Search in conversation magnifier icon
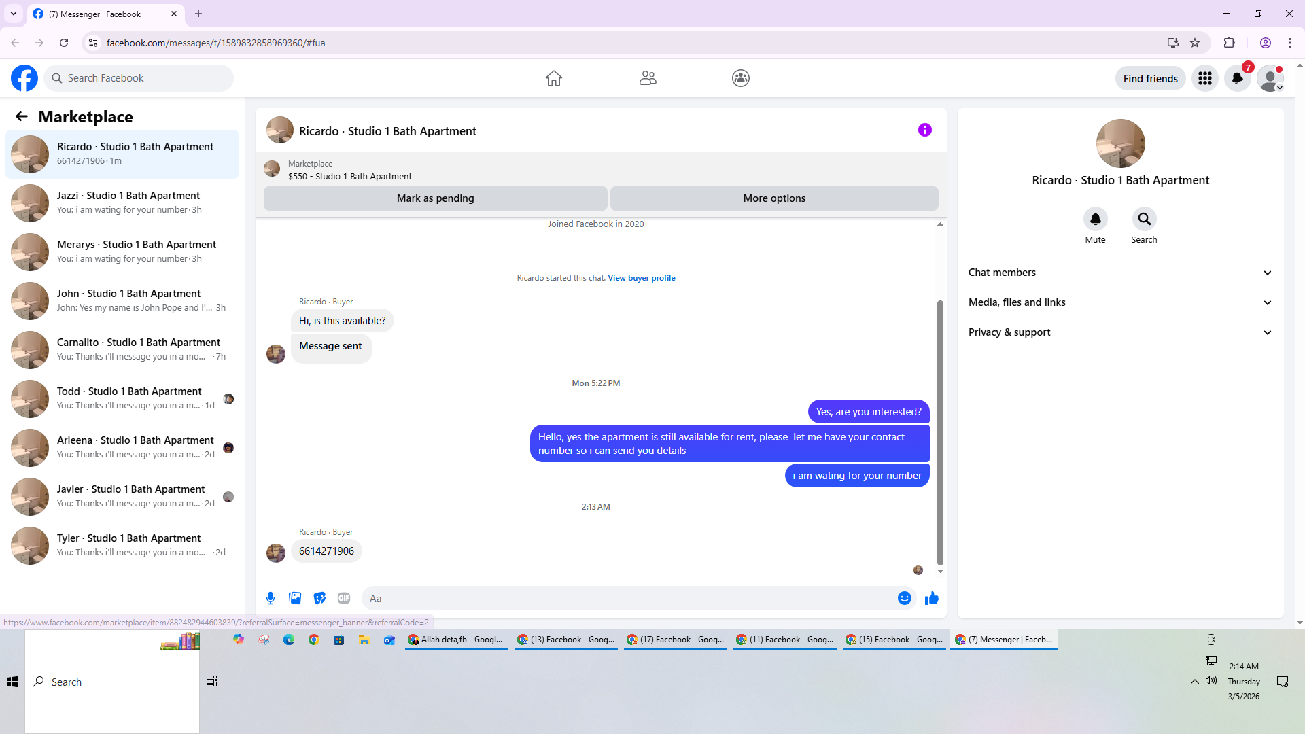This screenshot has width=1305, height=734. (x=1145, y=219)
